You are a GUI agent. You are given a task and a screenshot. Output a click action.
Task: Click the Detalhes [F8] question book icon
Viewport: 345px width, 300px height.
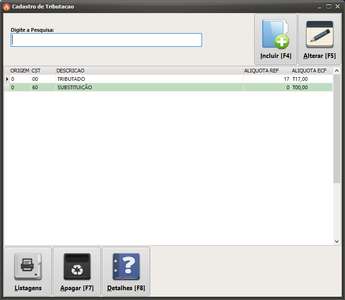tap(126, 266)
